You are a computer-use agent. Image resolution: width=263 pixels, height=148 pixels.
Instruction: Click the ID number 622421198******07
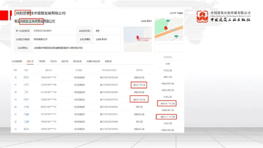pyautogui.click(x=49, y=107)
